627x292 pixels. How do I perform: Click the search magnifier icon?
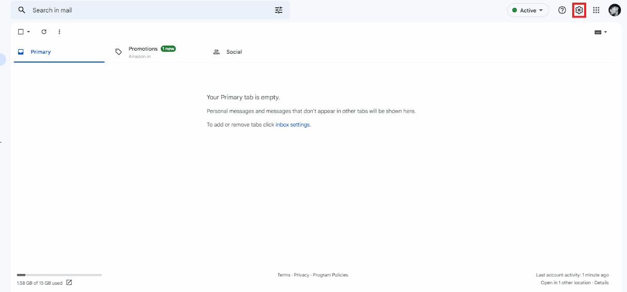pyautogui.click(x=22, y=10)
